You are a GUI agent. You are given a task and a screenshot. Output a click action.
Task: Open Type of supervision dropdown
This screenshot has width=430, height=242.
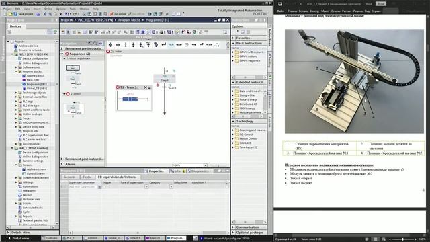click(x=146, y=187)
